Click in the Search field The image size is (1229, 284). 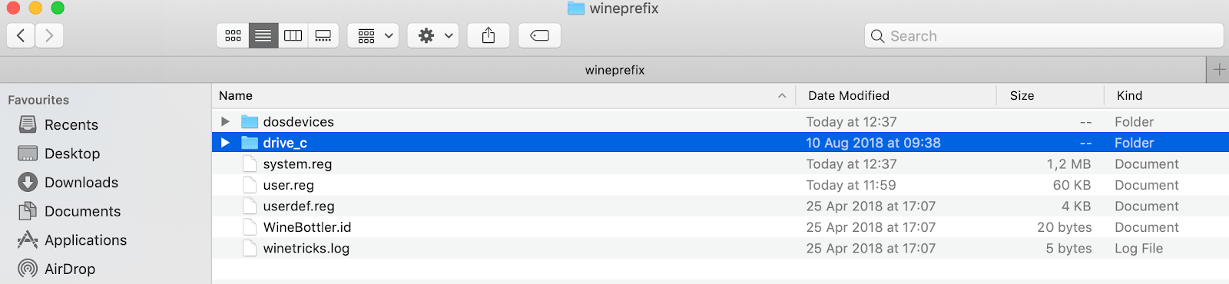point(1044,35)
